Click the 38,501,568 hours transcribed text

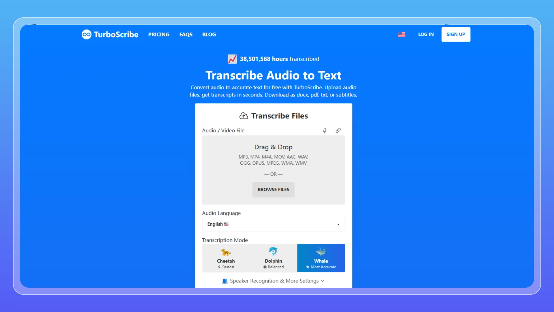[x=280, y=59]
